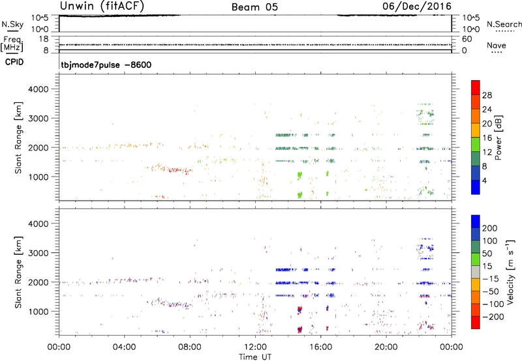This screenshot has height=361, width=522.
Task: Click the 'Velocity [m s-1]' colorbar title
Action: [510, 272]
